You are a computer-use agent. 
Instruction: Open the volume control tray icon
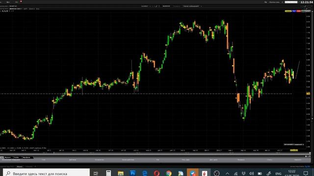[252, 174]
